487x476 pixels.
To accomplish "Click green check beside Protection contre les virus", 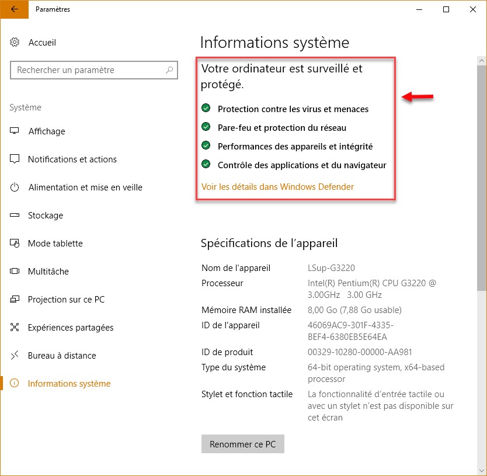I will tap(206, 109).
